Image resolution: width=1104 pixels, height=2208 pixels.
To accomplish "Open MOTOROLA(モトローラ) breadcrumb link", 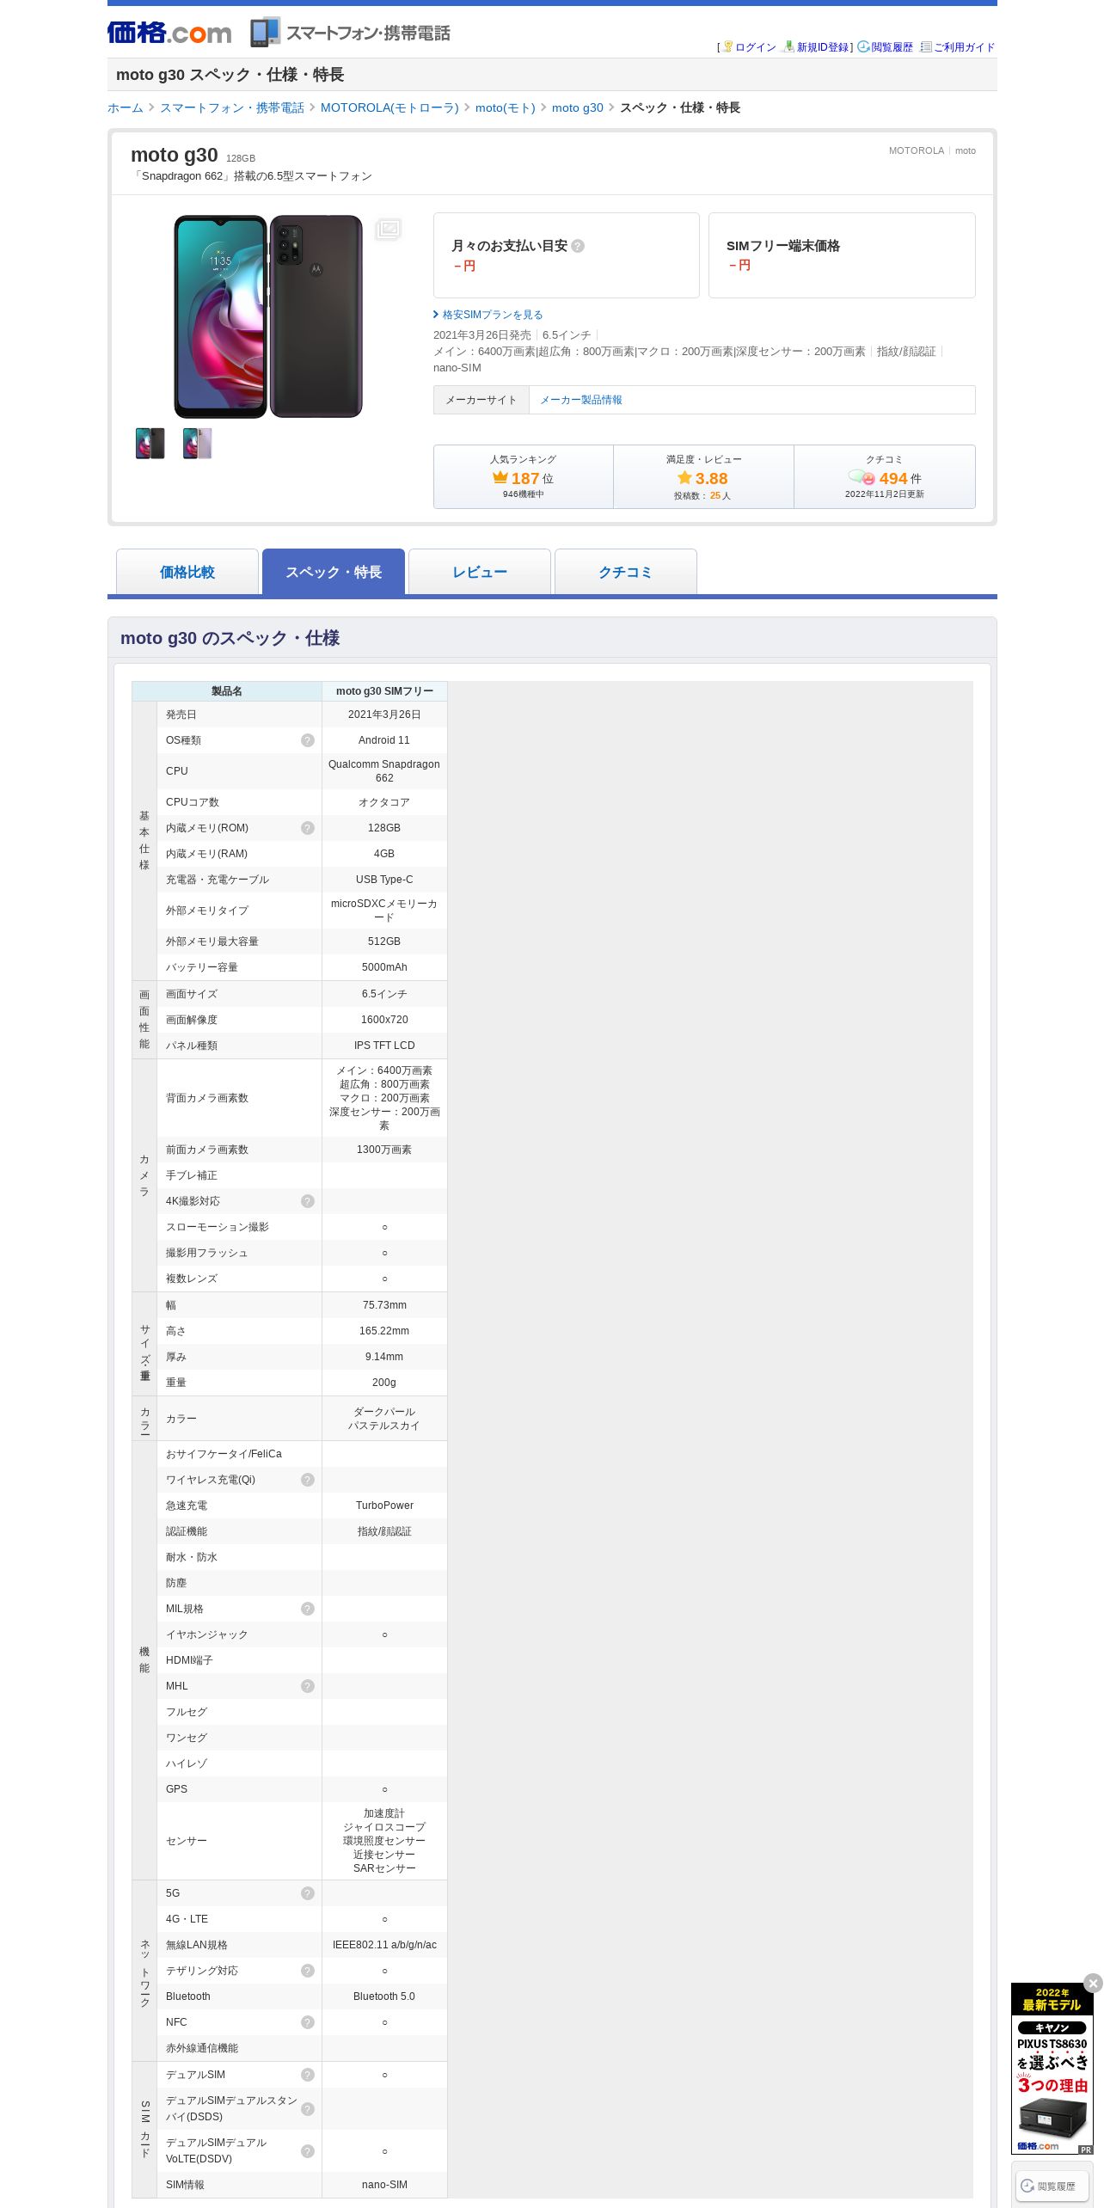I will coord(389,107).
